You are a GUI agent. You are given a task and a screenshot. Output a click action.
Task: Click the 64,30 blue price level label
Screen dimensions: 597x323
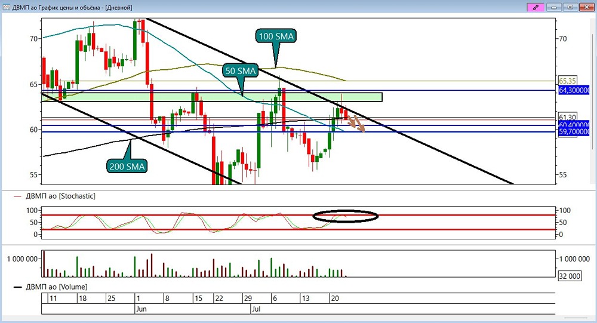pyautogui.click(x=574, y=90)
